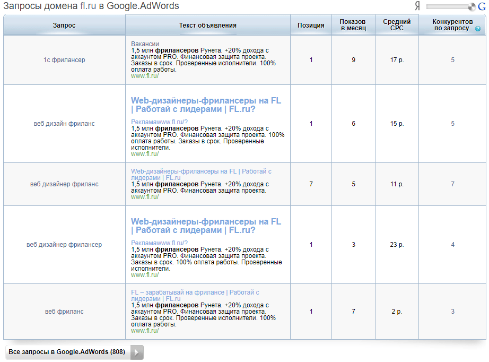Click competitors count 4 in 'веб дизайнер фрилансер' row
Image resolution: width=489 pixels, height=362 pixels.
click(452, 245)
